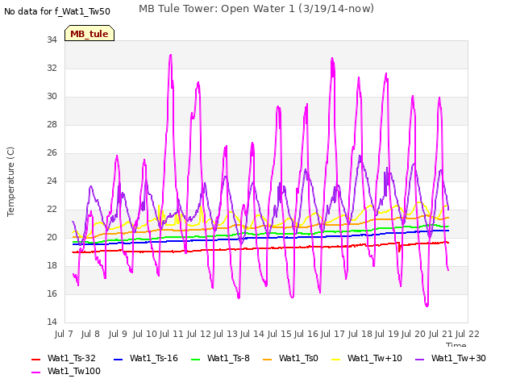Viewport: 516px width, 387px height.
Task: Click the Jul 7 x-axis tick label
Action: click(64, 334)
